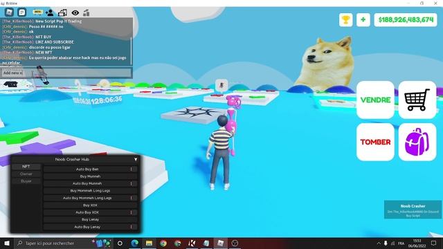The image size is (443, 249).
Task: Click the chat message input field
Action: [66, 73]
